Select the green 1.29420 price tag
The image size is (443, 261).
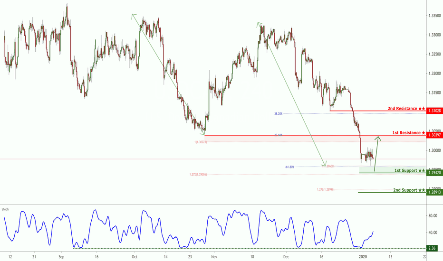point(434,173)
